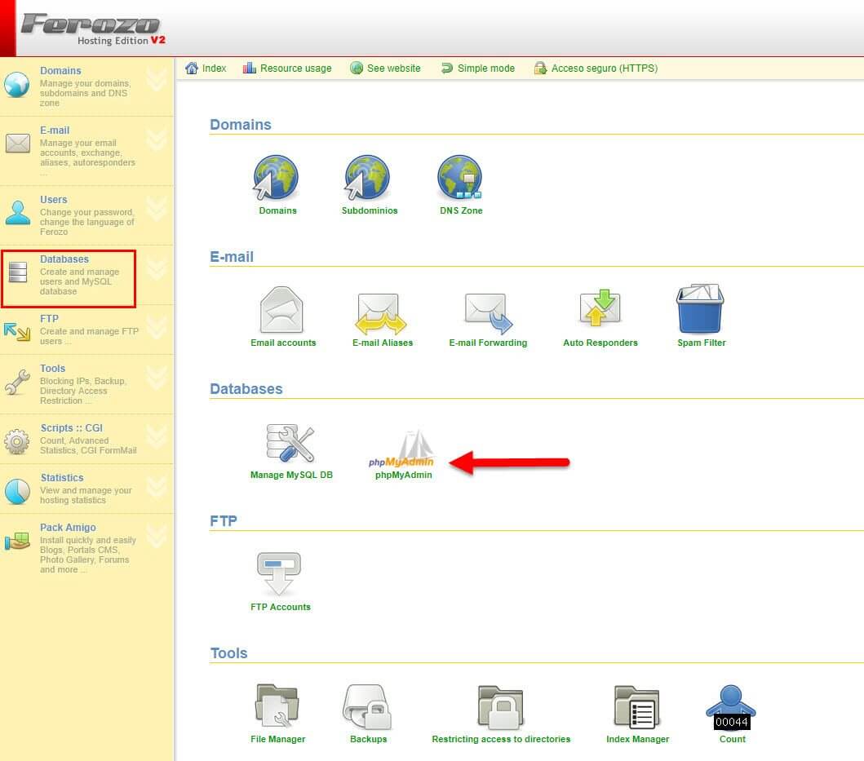Open the Count visitor counter icon
Image resolution: width=864 pixels, height=761 pixels.
tap(731, 707)
